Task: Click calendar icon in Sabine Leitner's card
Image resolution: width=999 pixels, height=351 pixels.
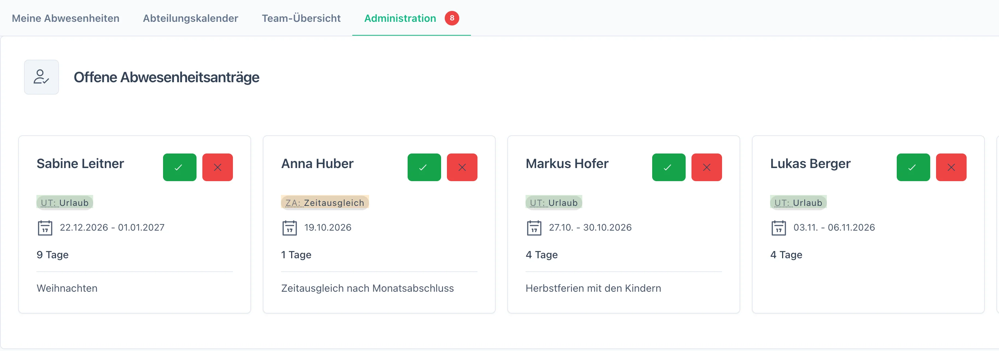Action: coord(45,228)
